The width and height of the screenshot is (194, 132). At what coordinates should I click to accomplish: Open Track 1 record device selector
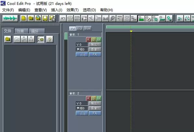point(95,49)
